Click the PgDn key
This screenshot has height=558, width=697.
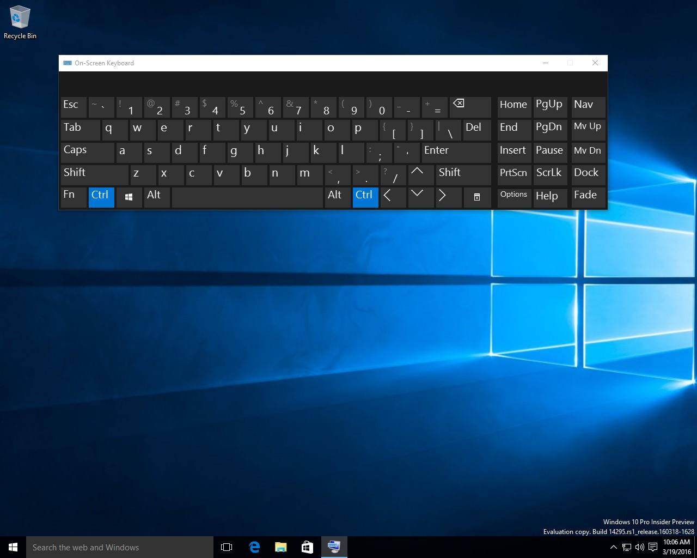(550, 130)
